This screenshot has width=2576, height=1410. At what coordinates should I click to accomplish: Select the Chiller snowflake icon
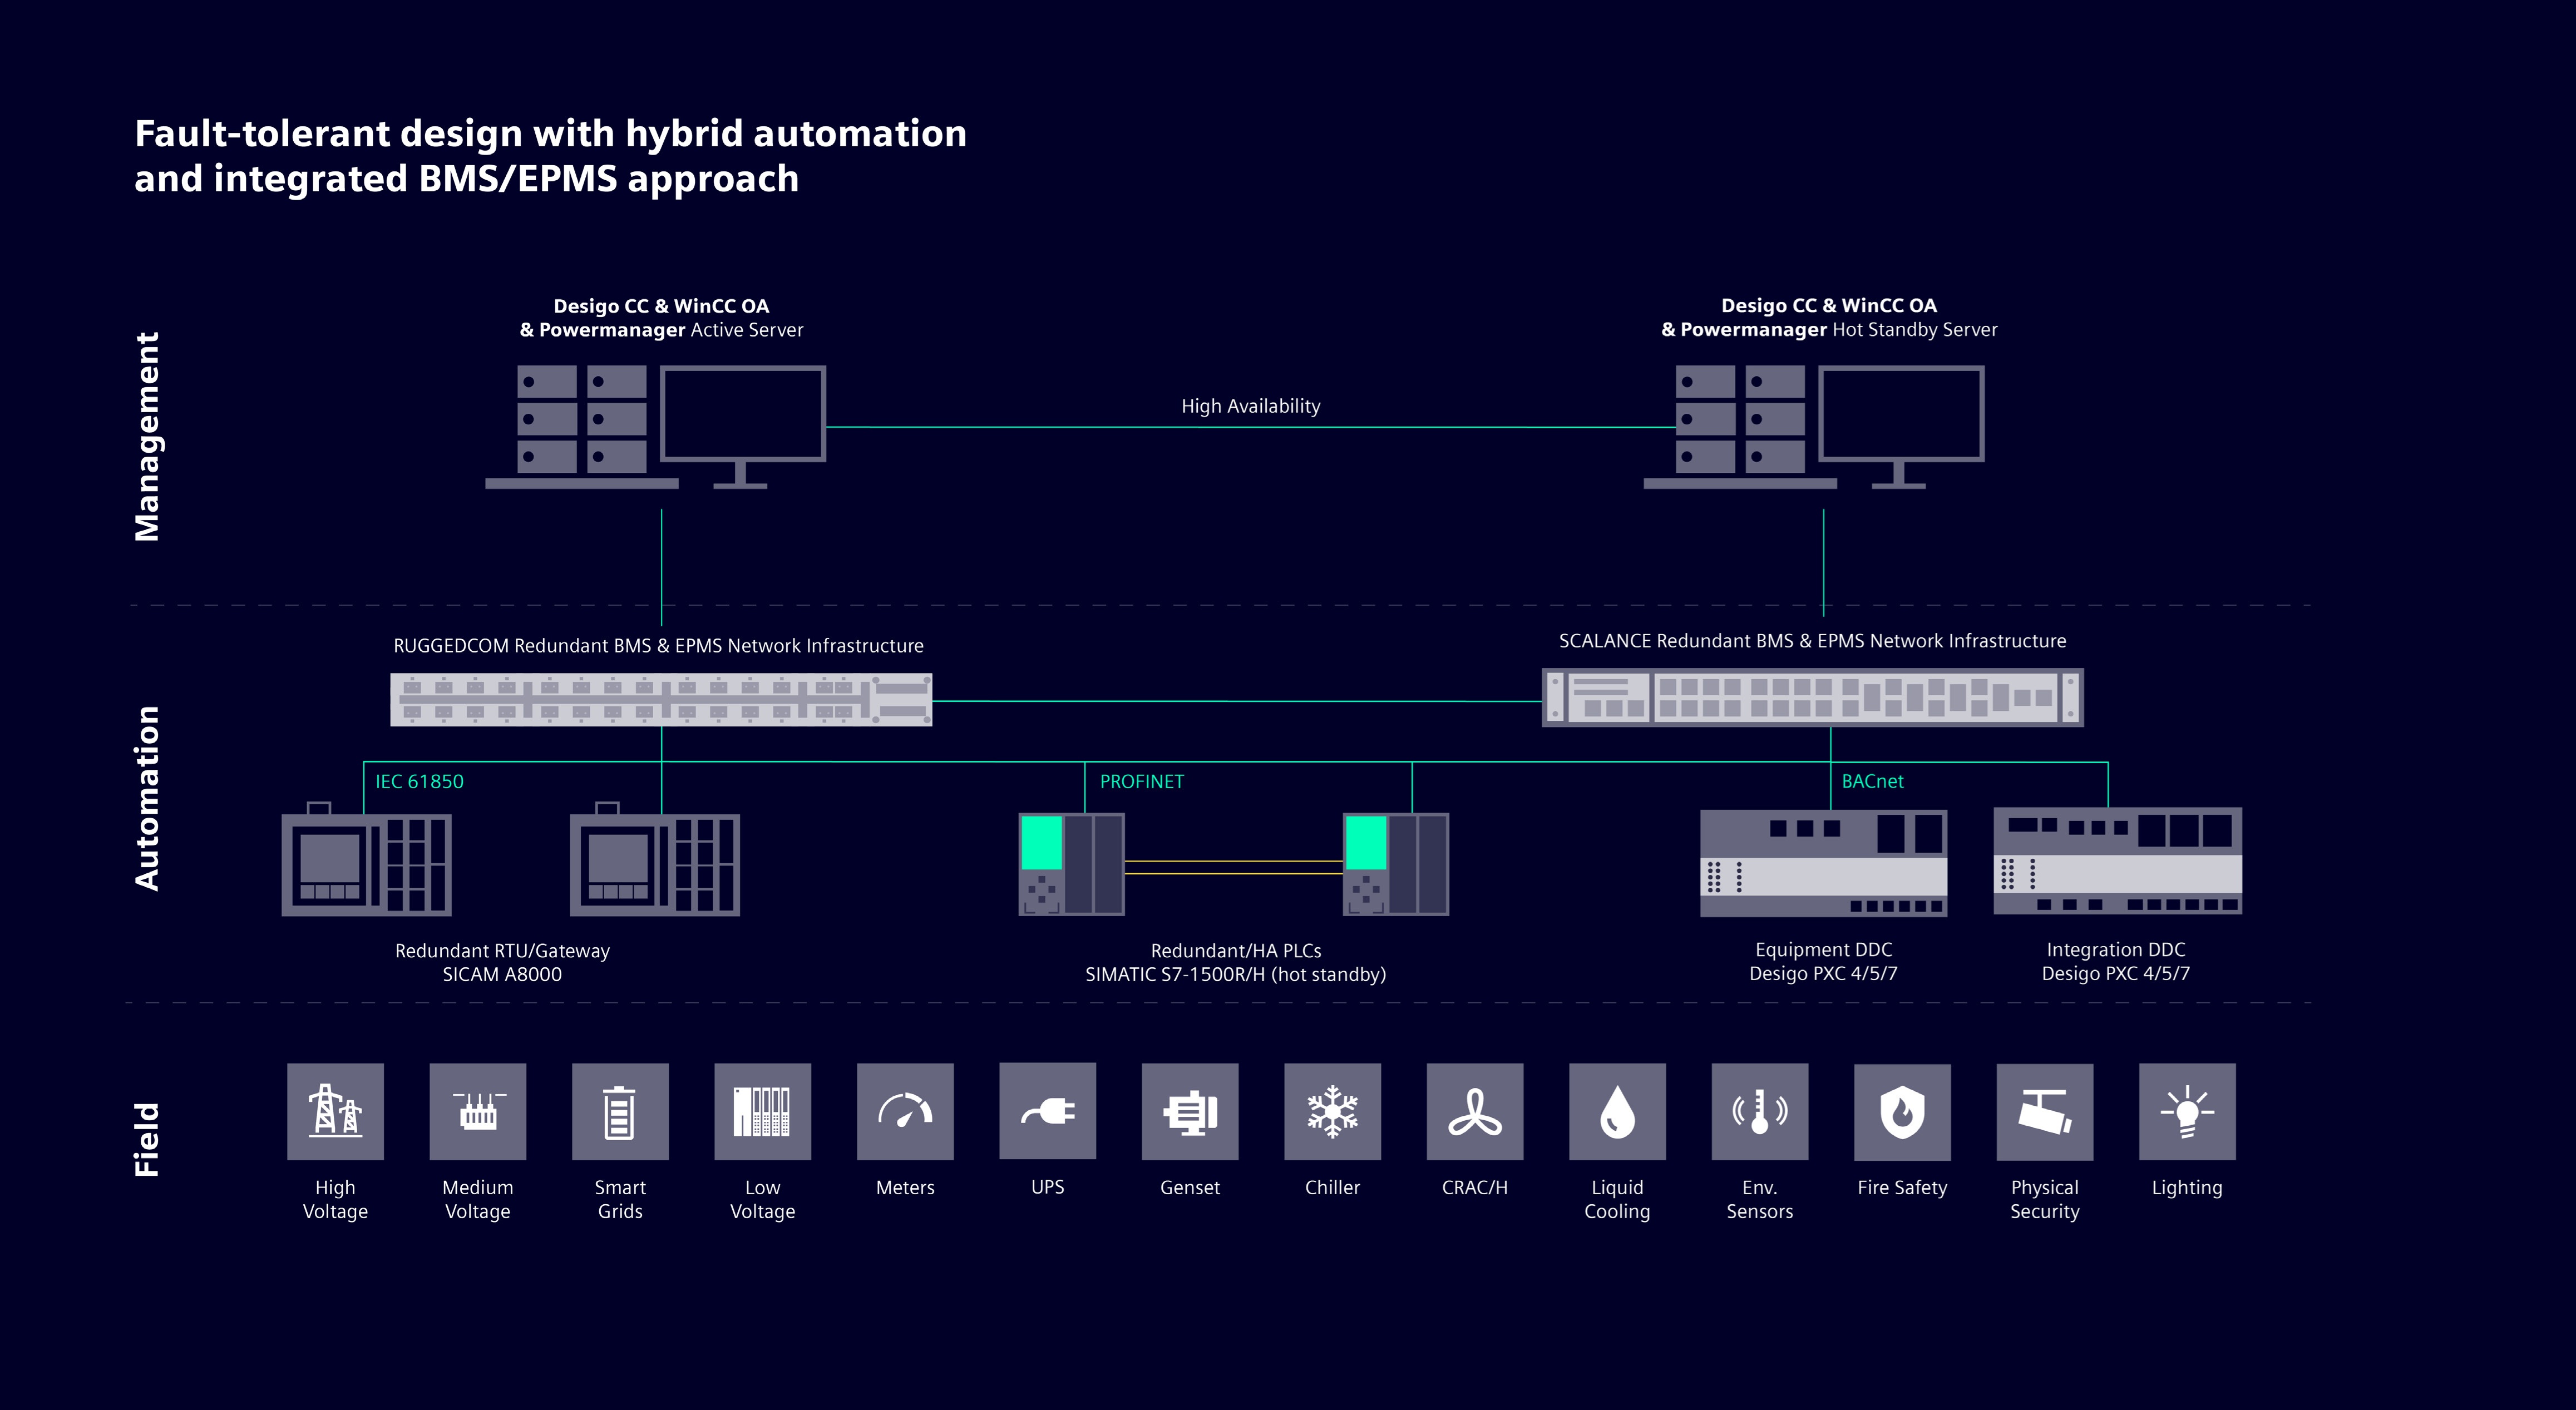pos(1333,1111)
